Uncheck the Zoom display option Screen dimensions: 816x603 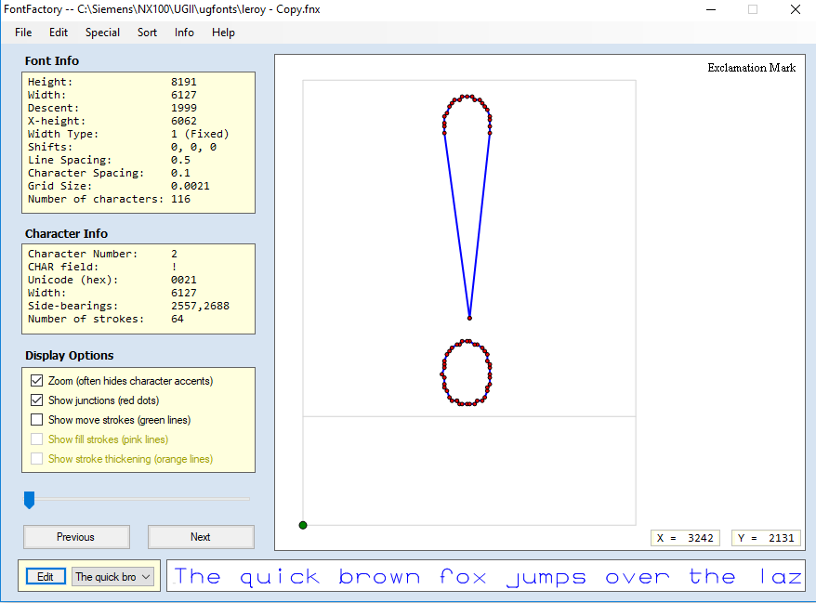click(37, 380)
